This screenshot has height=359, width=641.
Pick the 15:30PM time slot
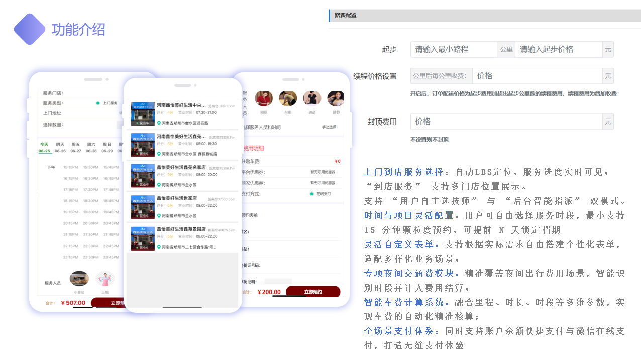coord(90,167)
